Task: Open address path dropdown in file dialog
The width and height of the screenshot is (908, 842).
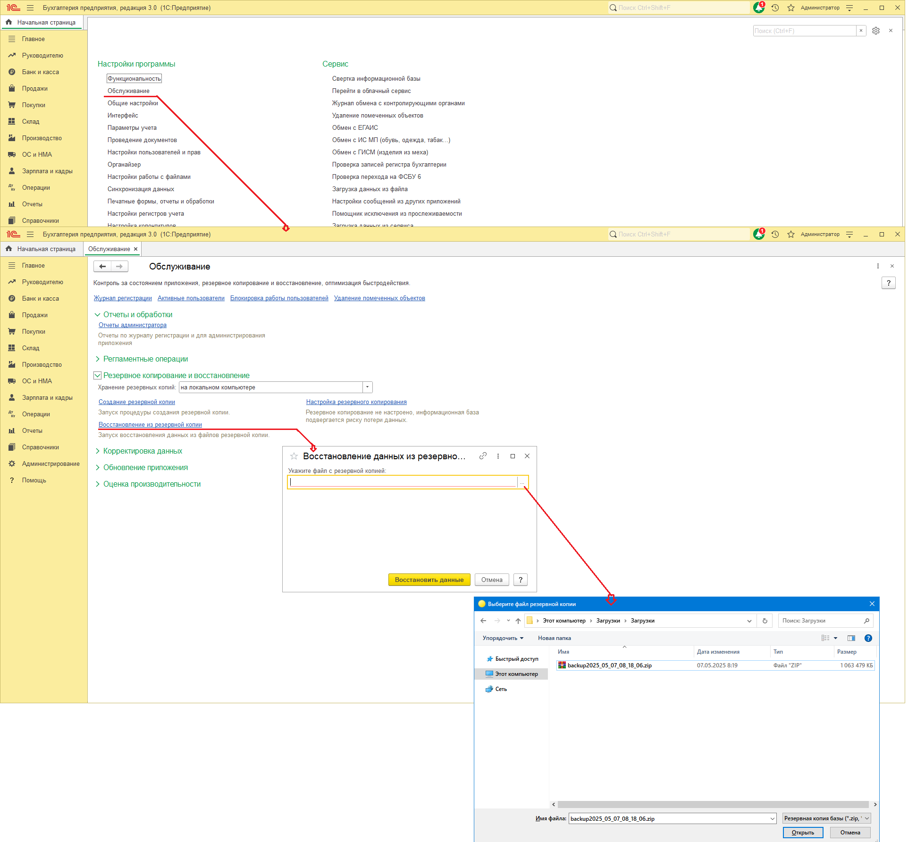Action: (x=749, y=621)
